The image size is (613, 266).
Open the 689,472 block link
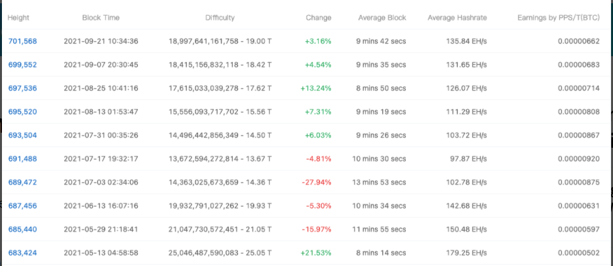pos(22,182)
